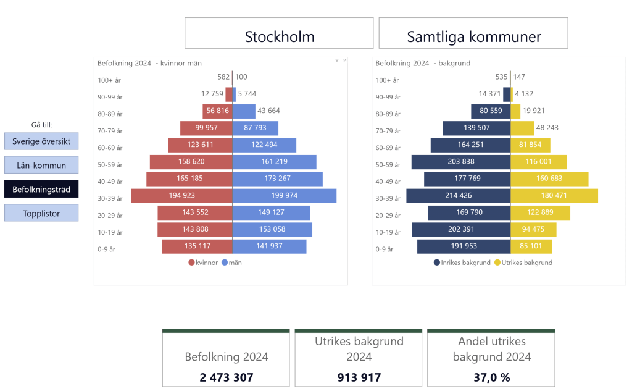Open focus mode for the kvinnor/män chart
The width and height of the screenshot is (632, 391).
pos(344,61)
